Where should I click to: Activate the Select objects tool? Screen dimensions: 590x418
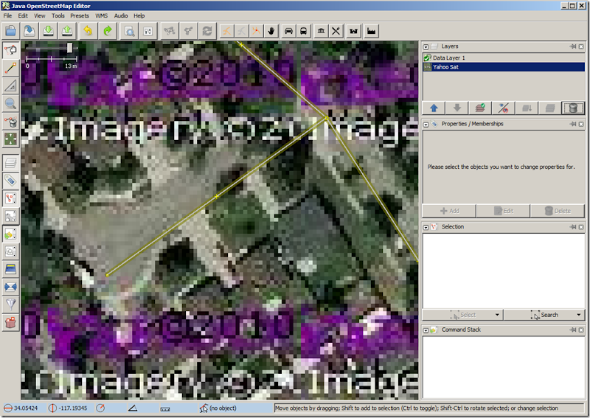[x=11, y=50]
